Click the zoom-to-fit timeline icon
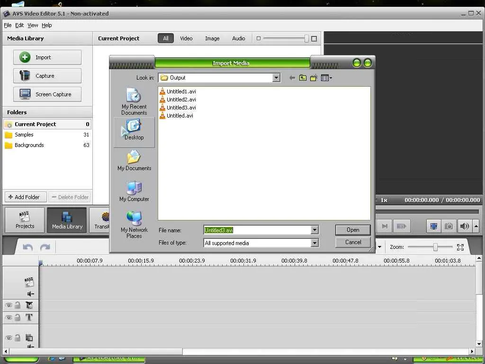 (460, 247)
